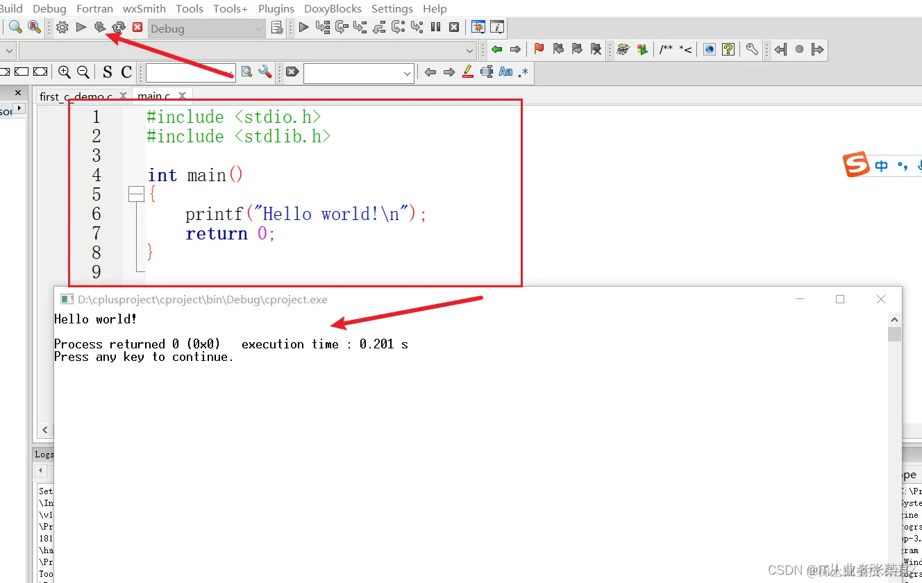The width and height of the screenshot is (922, 583).
Task: Click the Run to cursor icon
Action: click(323, 27)
